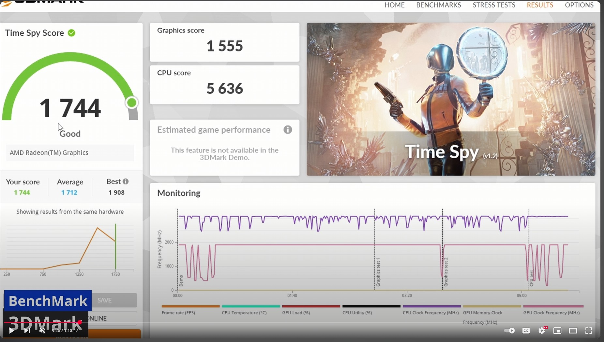
Task: Switch to the BENCHMARKS tab
Action: (x=438, y=5)
